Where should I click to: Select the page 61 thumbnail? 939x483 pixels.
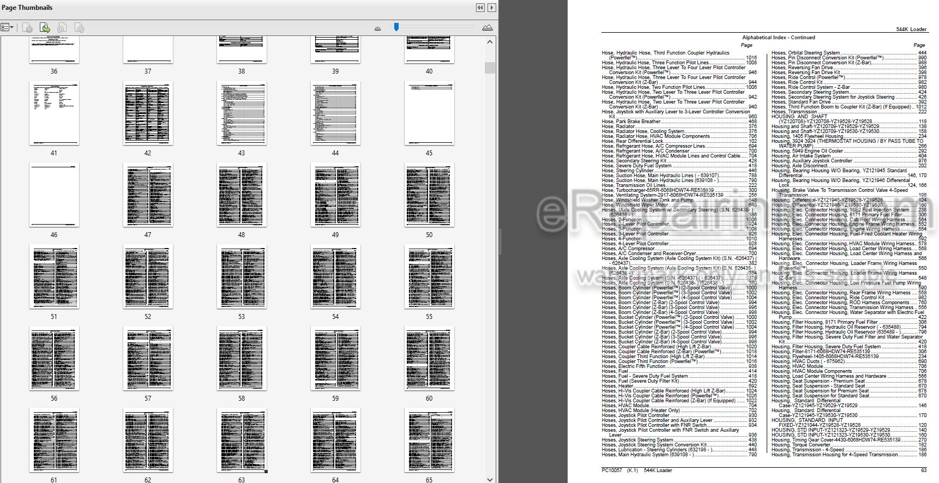54,440
